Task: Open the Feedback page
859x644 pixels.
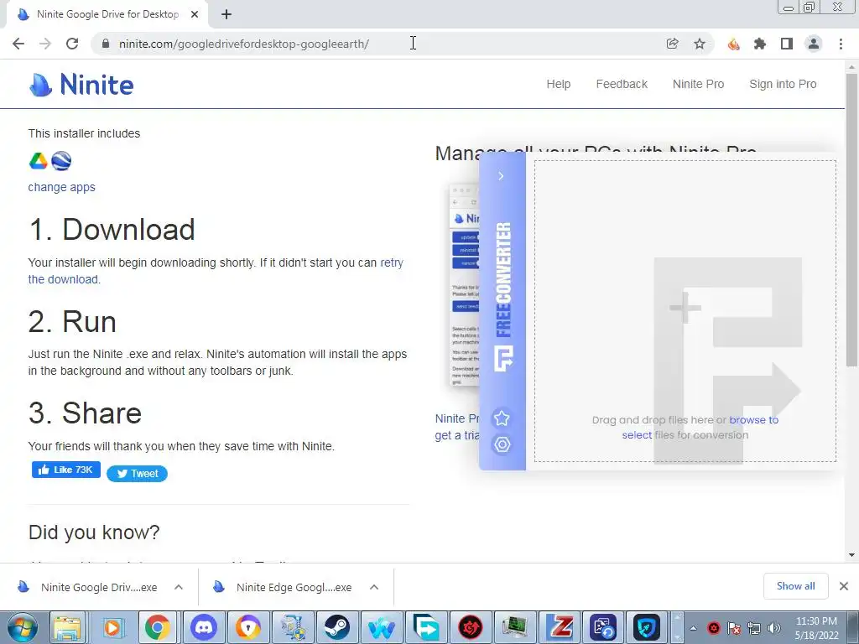Action: (622, 85)
